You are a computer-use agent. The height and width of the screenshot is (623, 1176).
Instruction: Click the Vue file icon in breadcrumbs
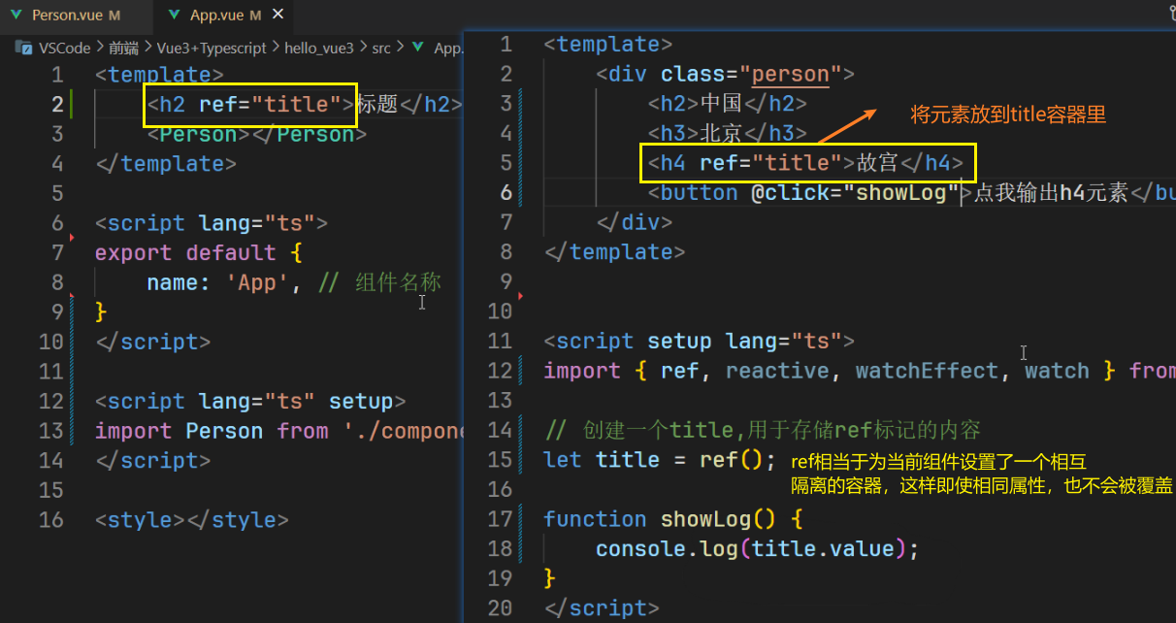pyautogui.click(x=418, y=48)
